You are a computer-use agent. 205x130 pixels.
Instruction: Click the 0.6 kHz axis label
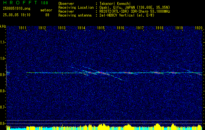[x=3, y=123]
